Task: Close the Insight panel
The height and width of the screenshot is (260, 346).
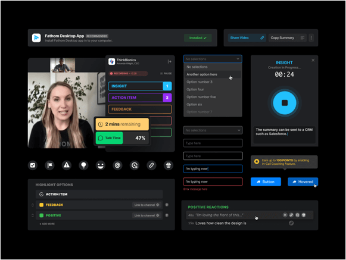Action: (313, 60)
